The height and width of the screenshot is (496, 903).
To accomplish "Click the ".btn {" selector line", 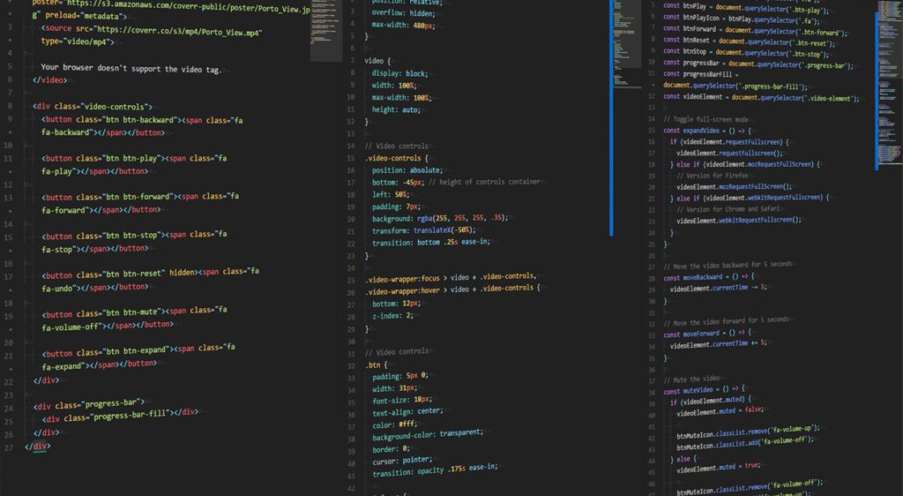I will click(376, 364).
